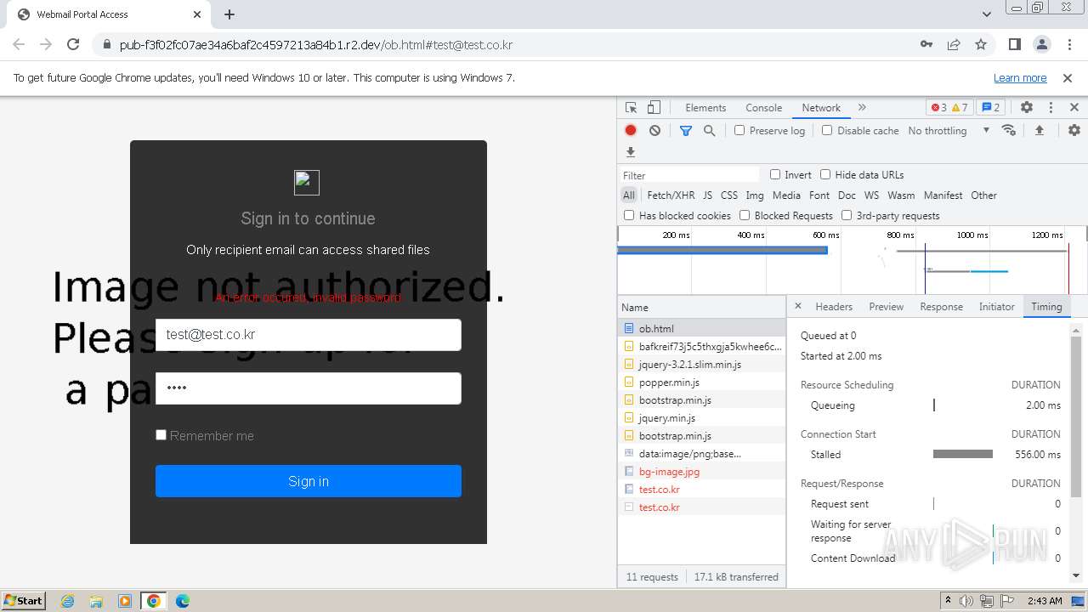Select the ob.html request row
1088x612 pixels.
tap(702, 328)
